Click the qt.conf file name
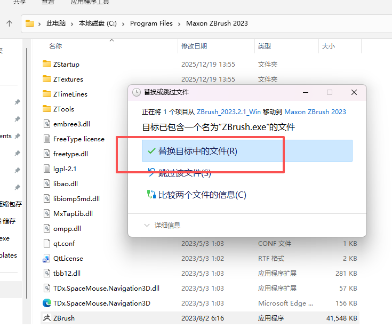 [x=64, y=244]
